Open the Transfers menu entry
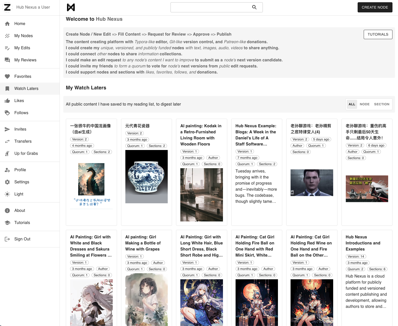The width and height of the screenshot is (398, 326). (x=30, y=141)
